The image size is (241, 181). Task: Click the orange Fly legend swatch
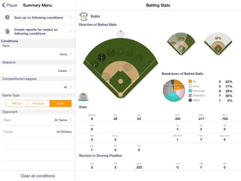tap(190, 81)
